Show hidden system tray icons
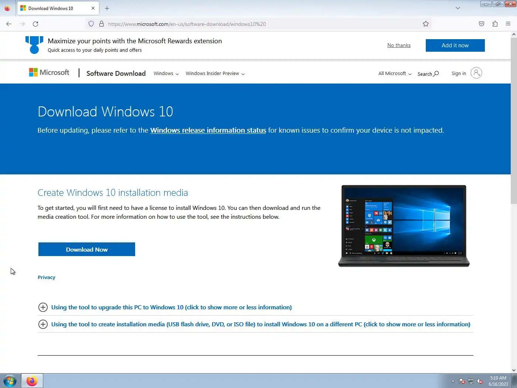517x388 pixels. pyautogui.click(x=453, y=381)
